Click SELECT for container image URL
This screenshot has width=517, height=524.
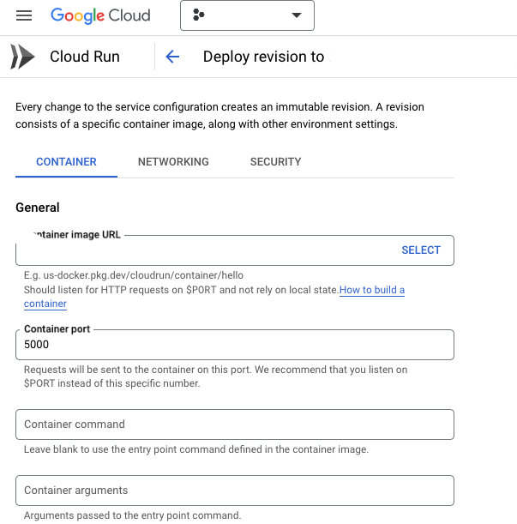click(421, 250)
